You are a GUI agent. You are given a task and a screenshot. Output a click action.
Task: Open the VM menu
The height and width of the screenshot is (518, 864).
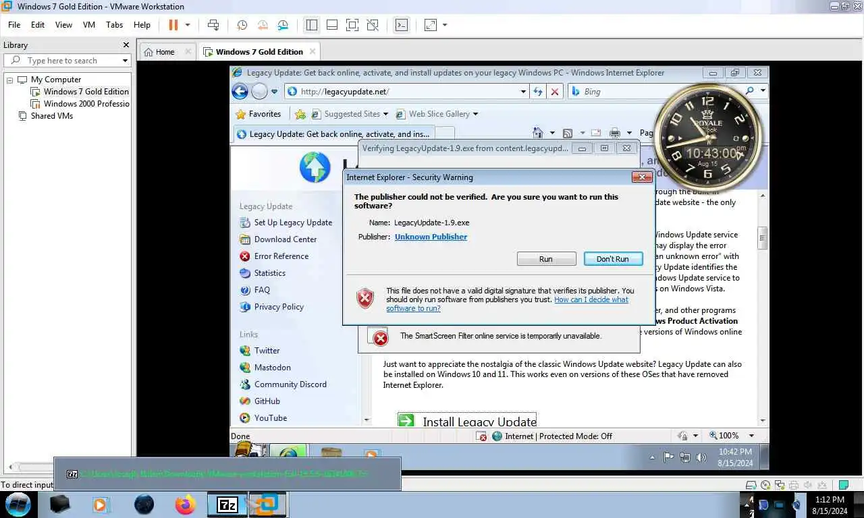tap(89, 24)
